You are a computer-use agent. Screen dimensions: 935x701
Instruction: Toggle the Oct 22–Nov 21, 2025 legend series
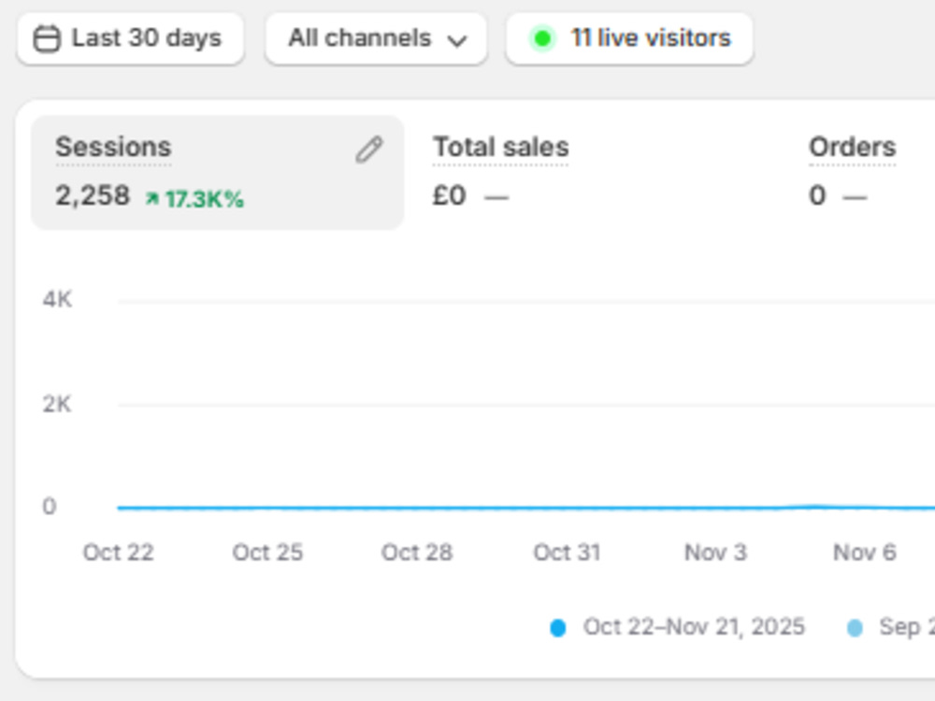[677, 627]
